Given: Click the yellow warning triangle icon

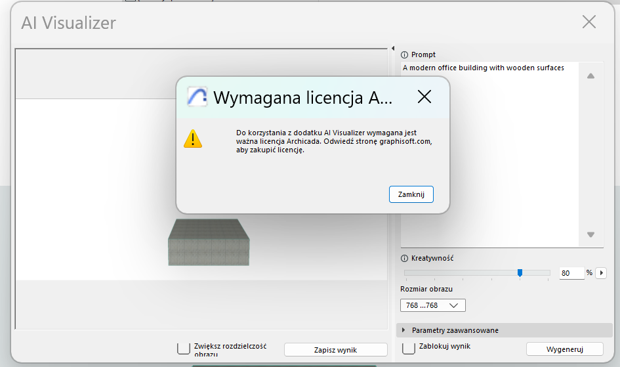Looking at the screenshot, I should click(x=193, y=139).
